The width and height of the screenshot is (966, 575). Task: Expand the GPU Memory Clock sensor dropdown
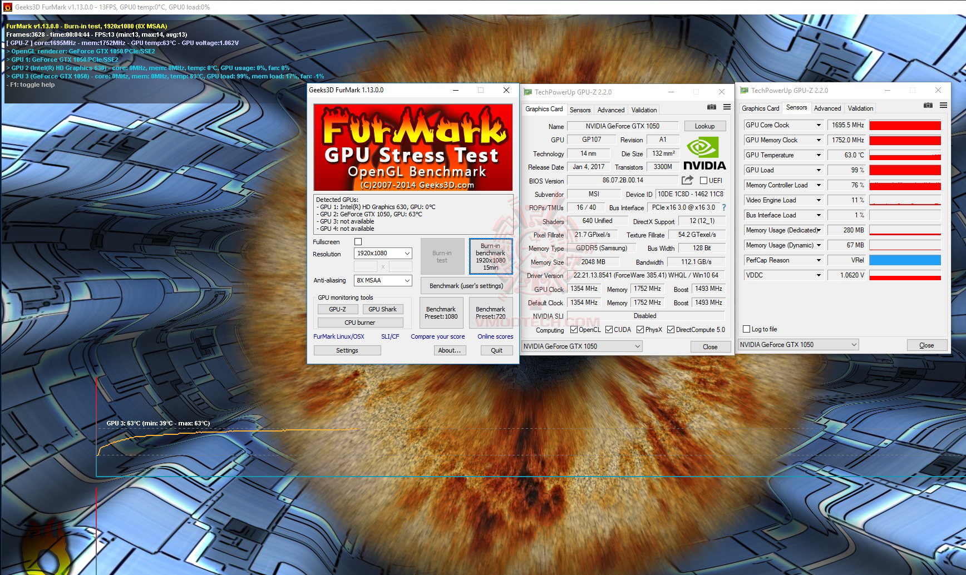coord(819,140)
